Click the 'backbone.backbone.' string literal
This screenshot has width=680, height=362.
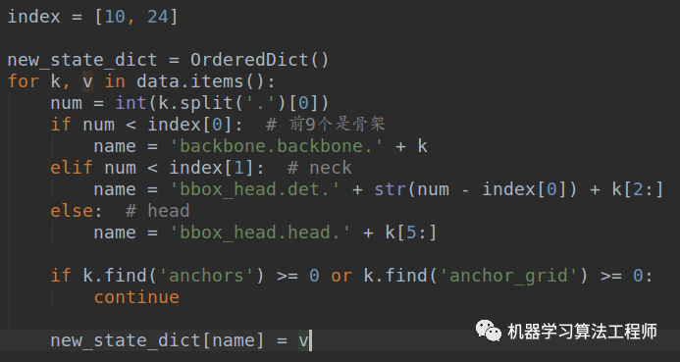pyautogui.click(x=277, y=146)
